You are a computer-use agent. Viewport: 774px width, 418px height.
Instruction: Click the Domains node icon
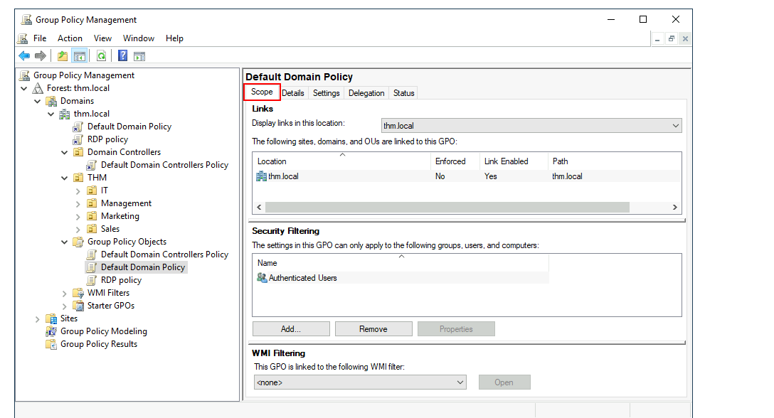[x=51, y=101]
